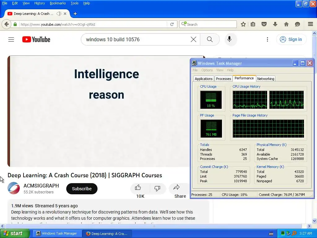Open the Firefox hamburger menu

coord(310,24)
